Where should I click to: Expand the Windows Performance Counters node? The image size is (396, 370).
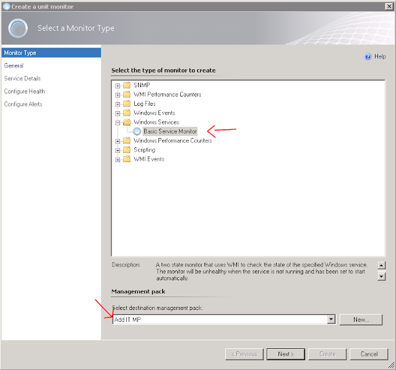[x=118, y=141]
